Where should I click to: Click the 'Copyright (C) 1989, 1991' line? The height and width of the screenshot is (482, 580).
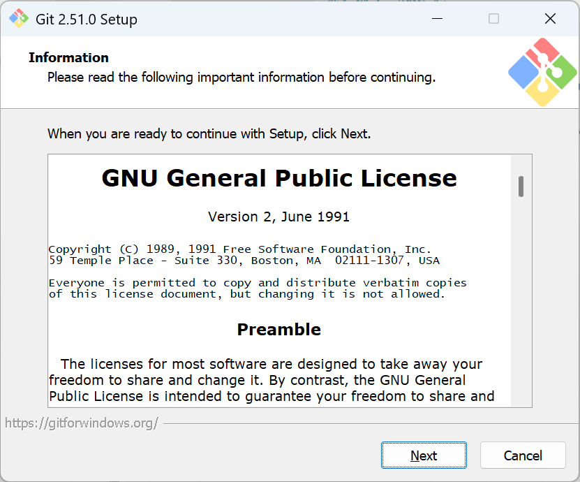[x=240, y=249]
